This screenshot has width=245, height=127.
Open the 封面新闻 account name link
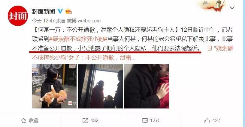[44, 11]
